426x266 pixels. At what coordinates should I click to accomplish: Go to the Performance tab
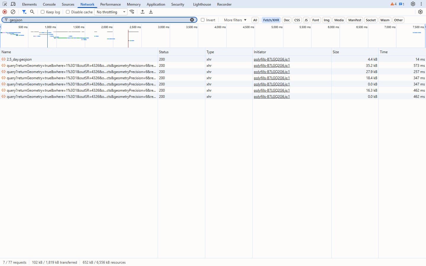(110, 4)
